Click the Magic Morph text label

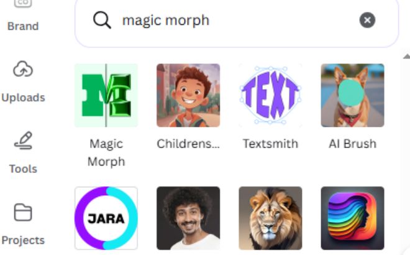click(x=106, y=152)
